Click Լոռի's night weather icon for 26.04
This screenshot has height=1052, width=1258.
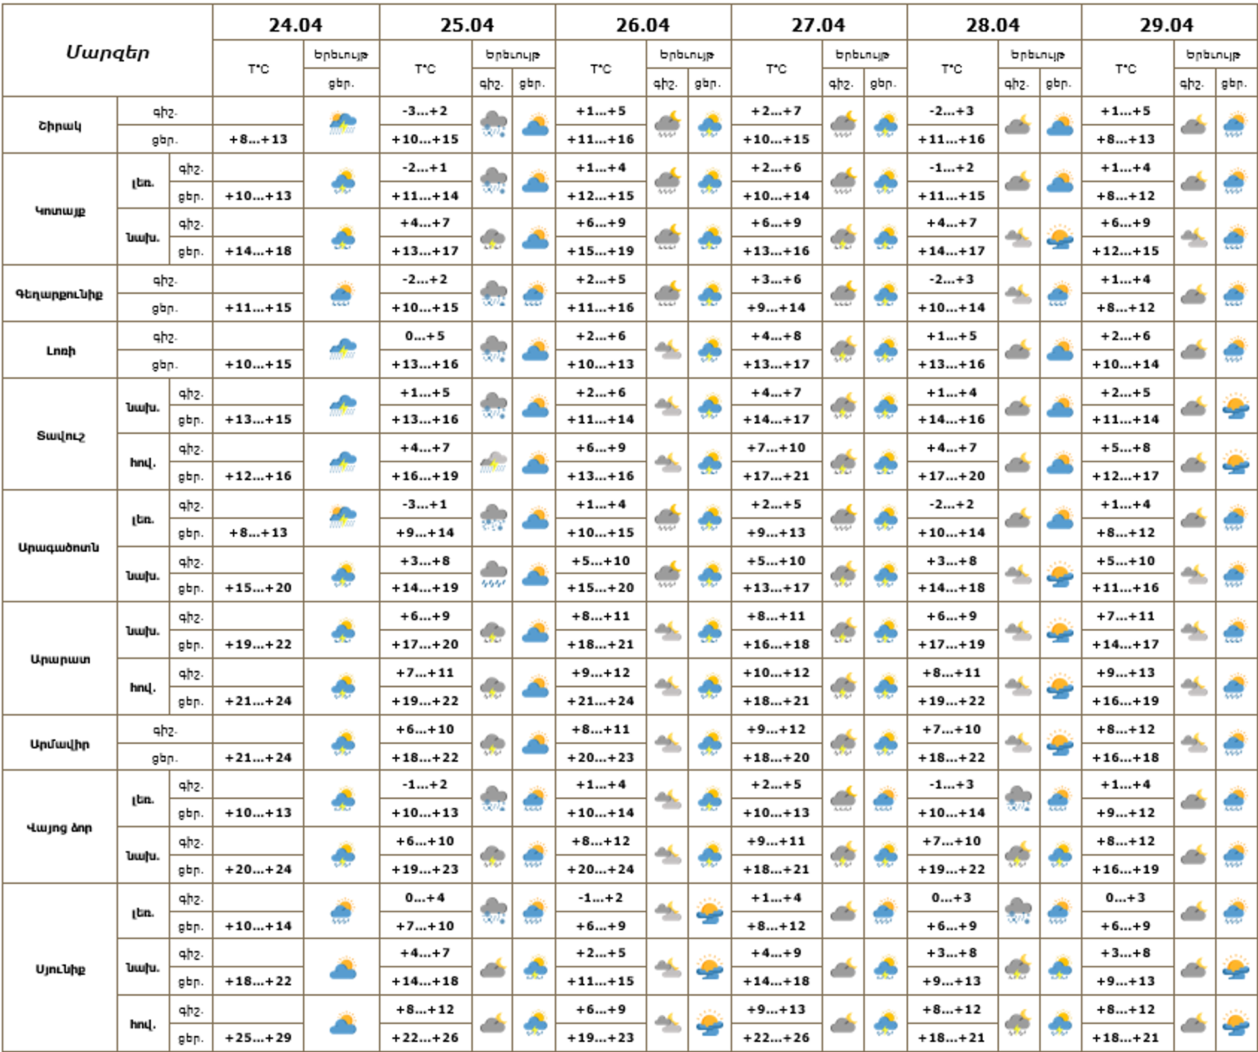pos(667,350)
